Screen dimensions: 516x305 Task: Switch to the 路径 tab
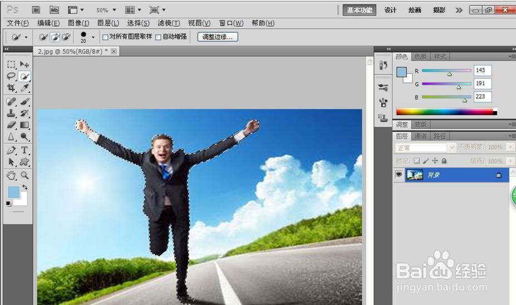[x=439, y=136]
